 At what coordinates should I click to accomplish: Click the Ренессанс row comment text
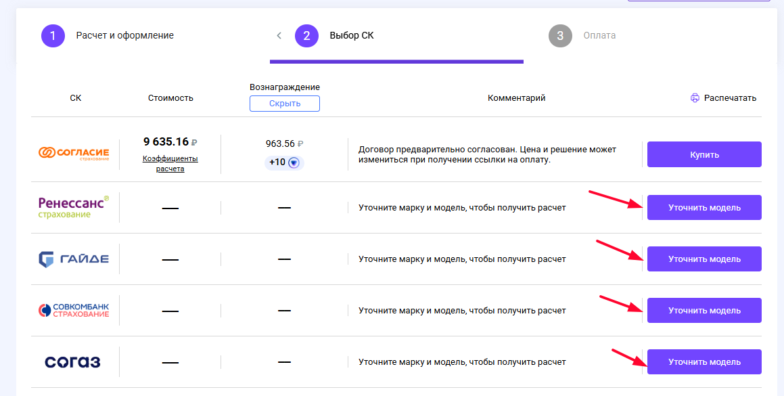coord(462,207)
